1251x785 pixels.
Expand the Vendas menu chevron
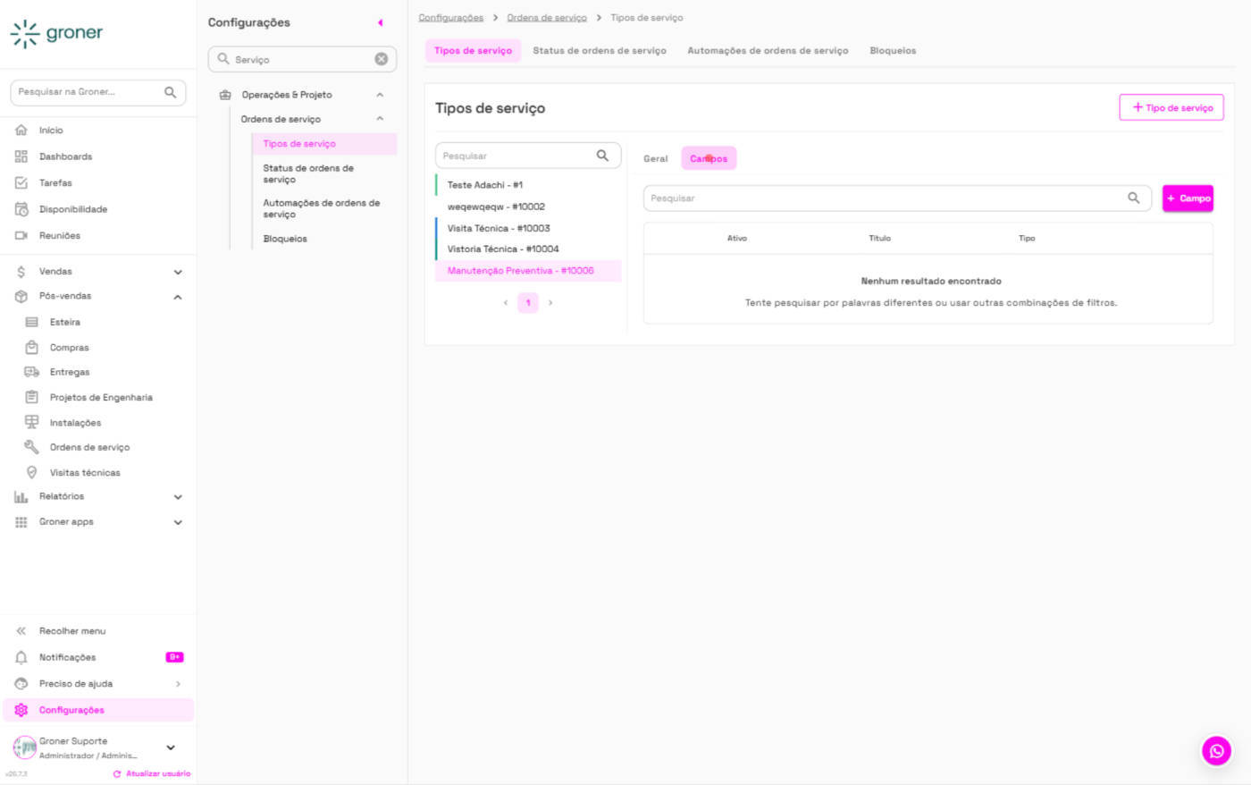178,272
